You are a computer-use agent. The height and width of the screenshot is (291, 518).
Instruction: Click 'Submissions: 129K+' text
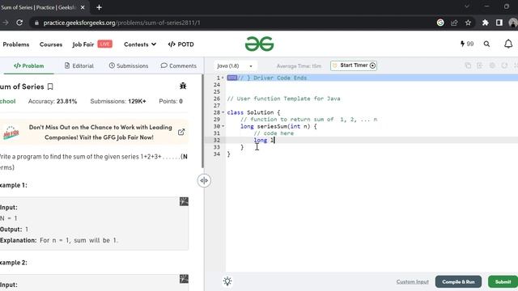(x=118, y=101)
